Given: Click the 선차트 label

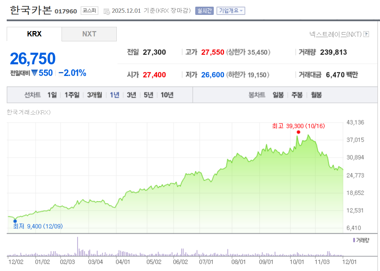Looking at the screenshot, I should (33, 95).
